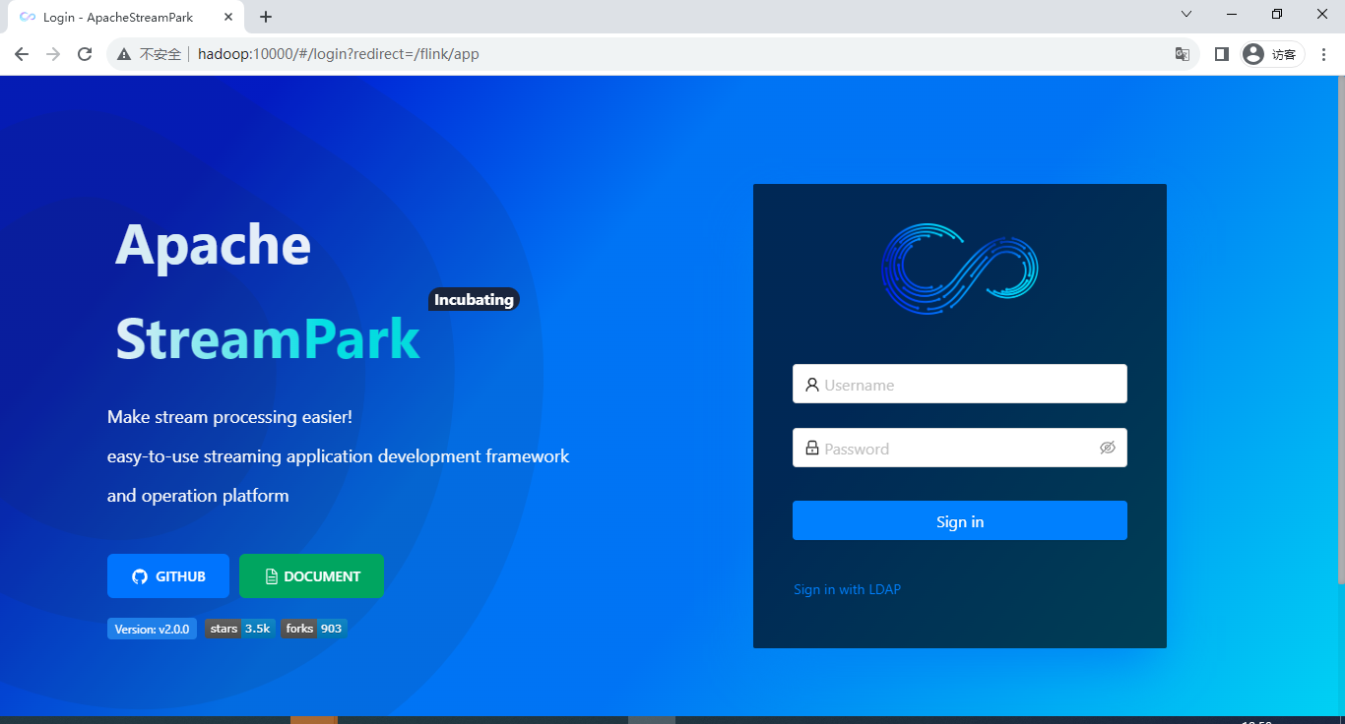Go back with the browser arrow

click(22, 54)
